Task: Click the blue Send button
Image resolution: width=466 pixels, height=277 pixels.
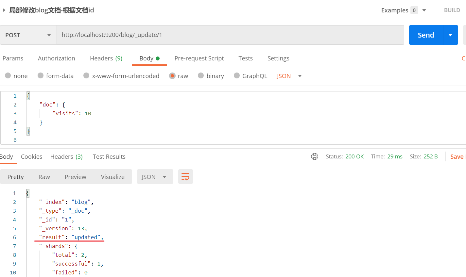Action: tap(426, 35)
